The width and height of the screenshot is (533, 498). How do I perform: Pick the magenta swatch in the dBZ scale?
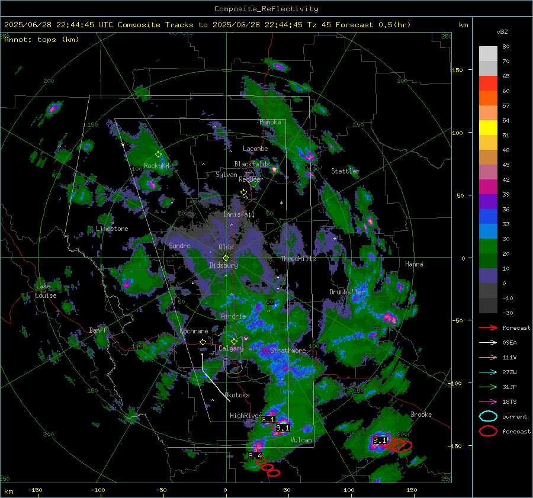pos(488,187)
